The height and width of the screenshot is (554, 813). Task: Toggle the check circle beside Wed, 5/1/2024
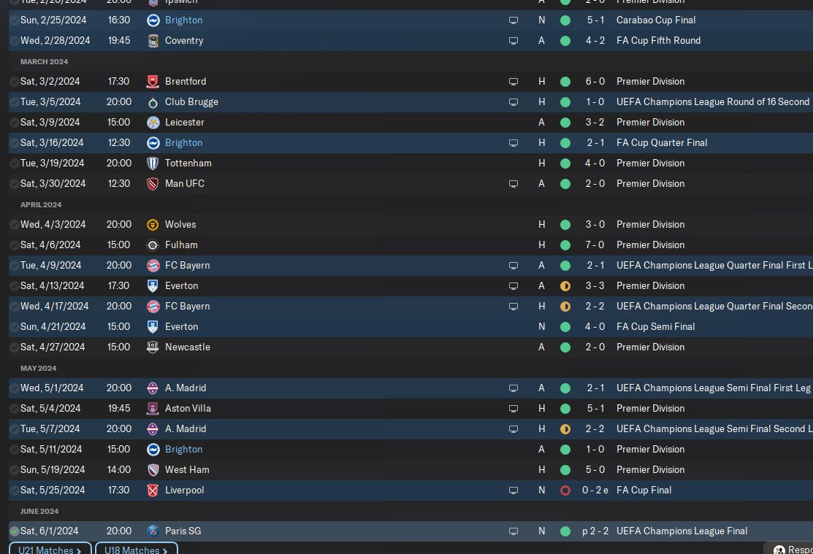point(15,388)
